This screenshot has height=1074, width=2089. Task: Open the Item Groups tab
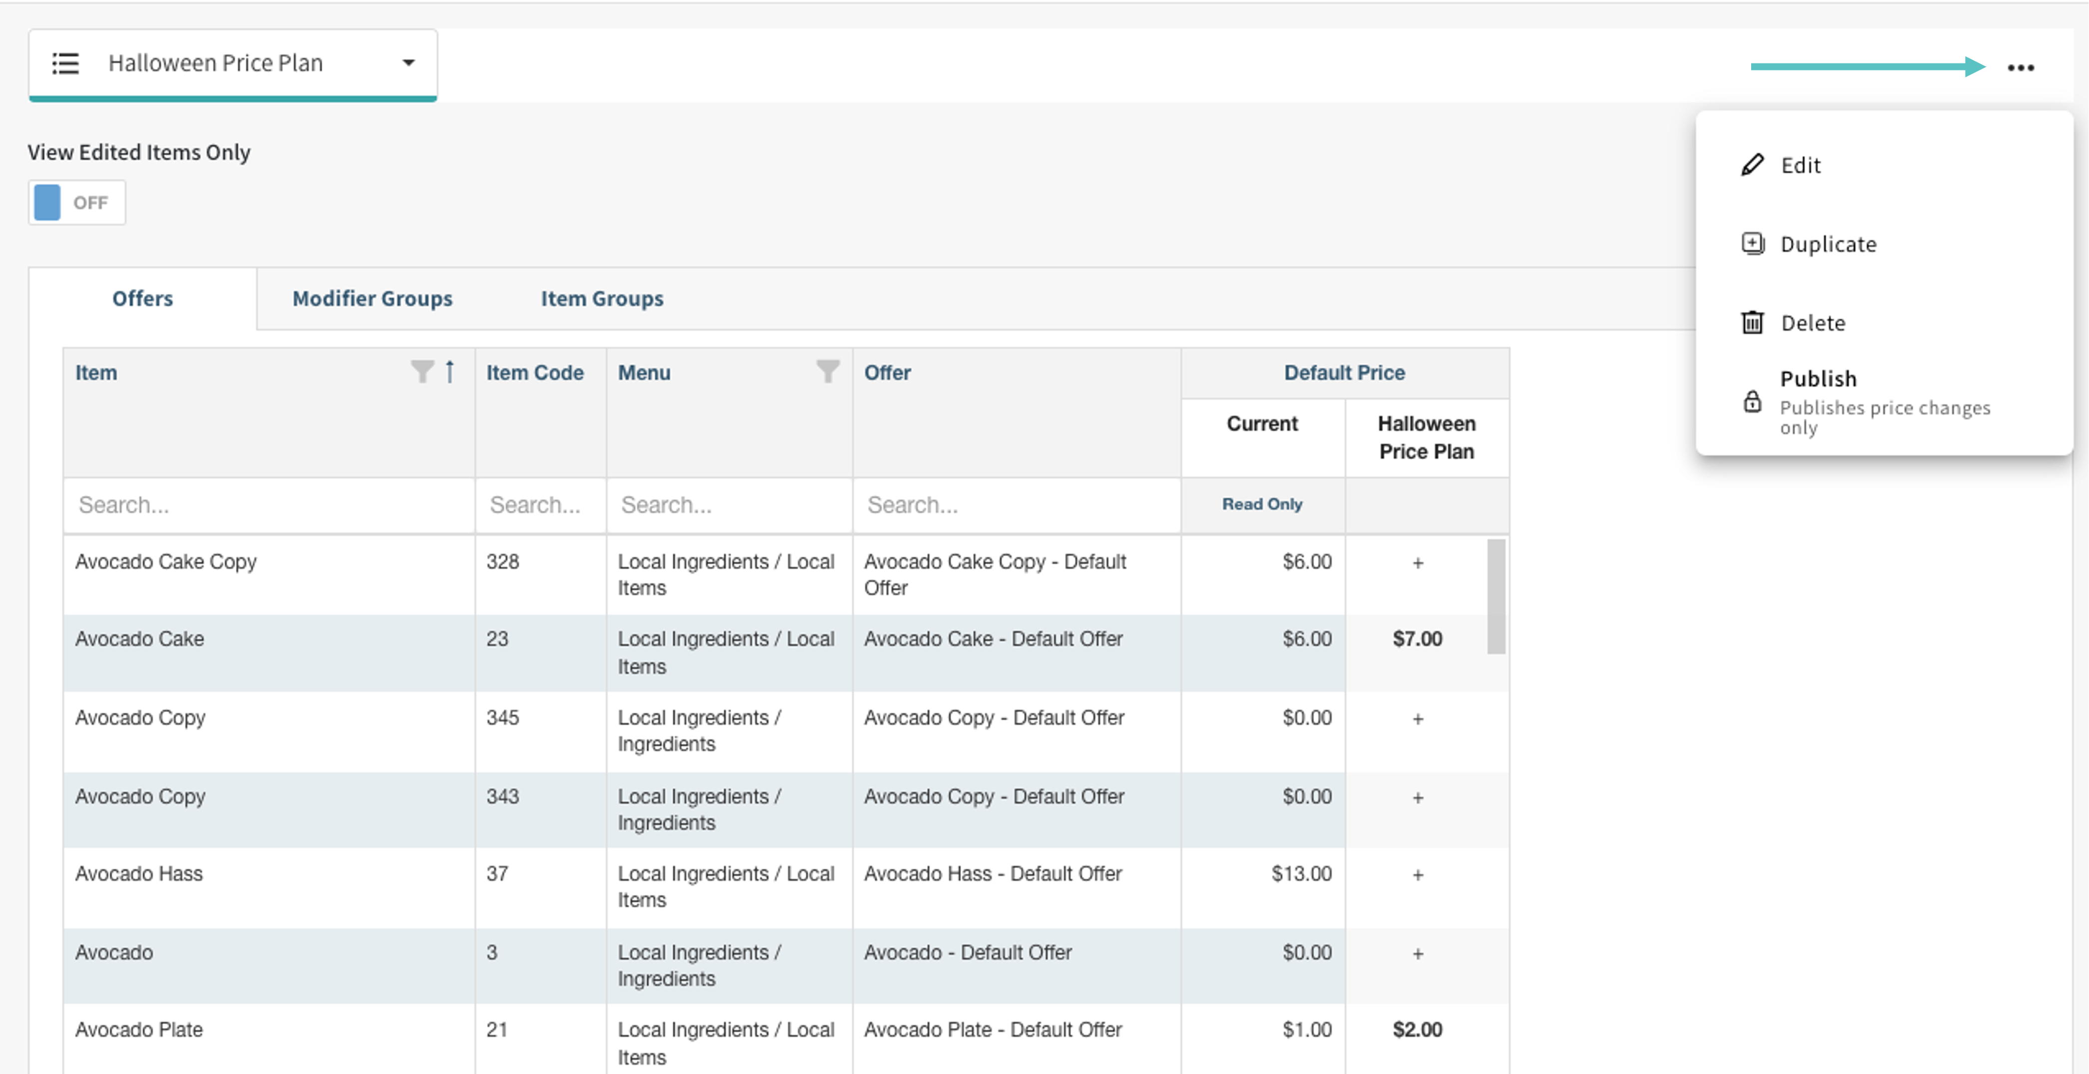(602, 298)
